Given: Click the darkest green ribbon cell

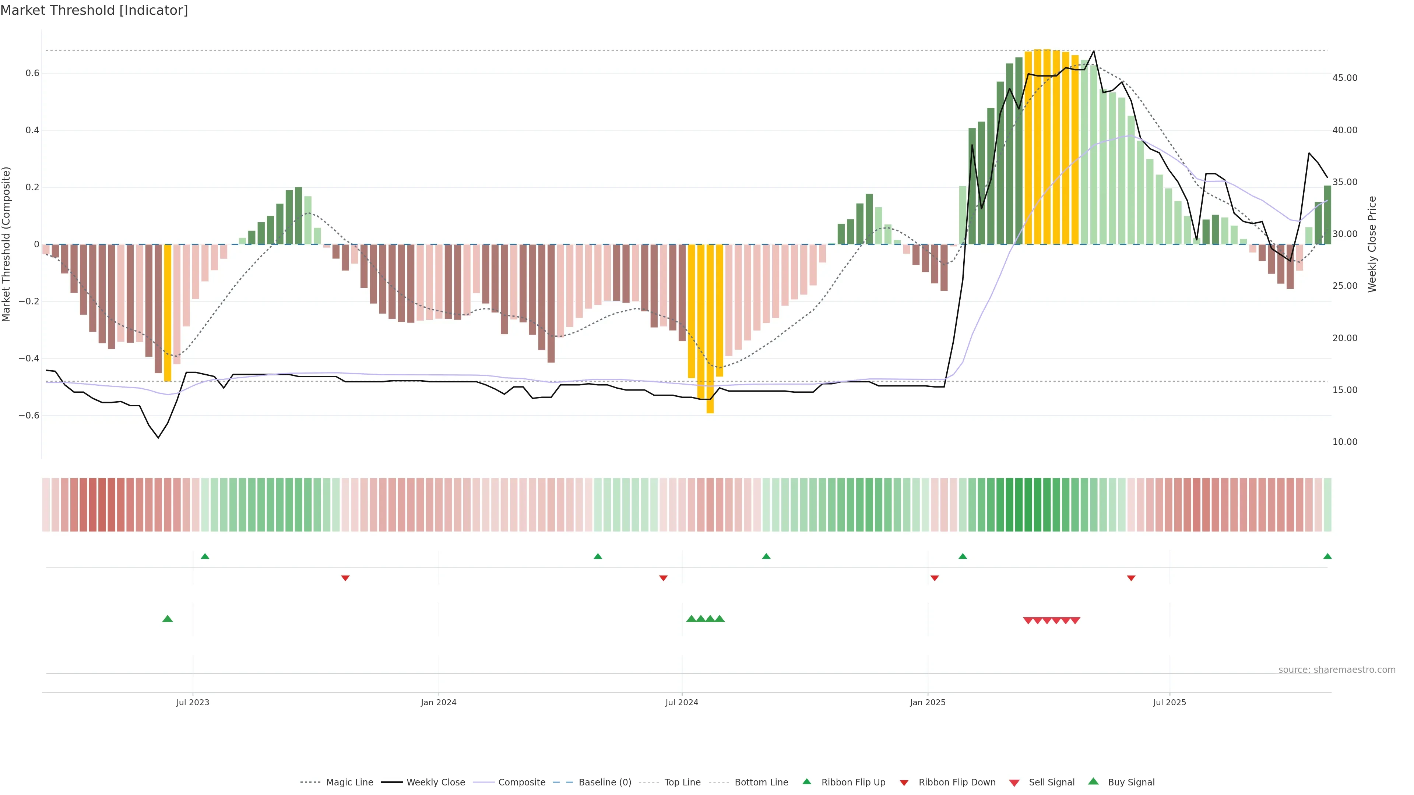Looking at the screenshot, I should coord(1019,505).
